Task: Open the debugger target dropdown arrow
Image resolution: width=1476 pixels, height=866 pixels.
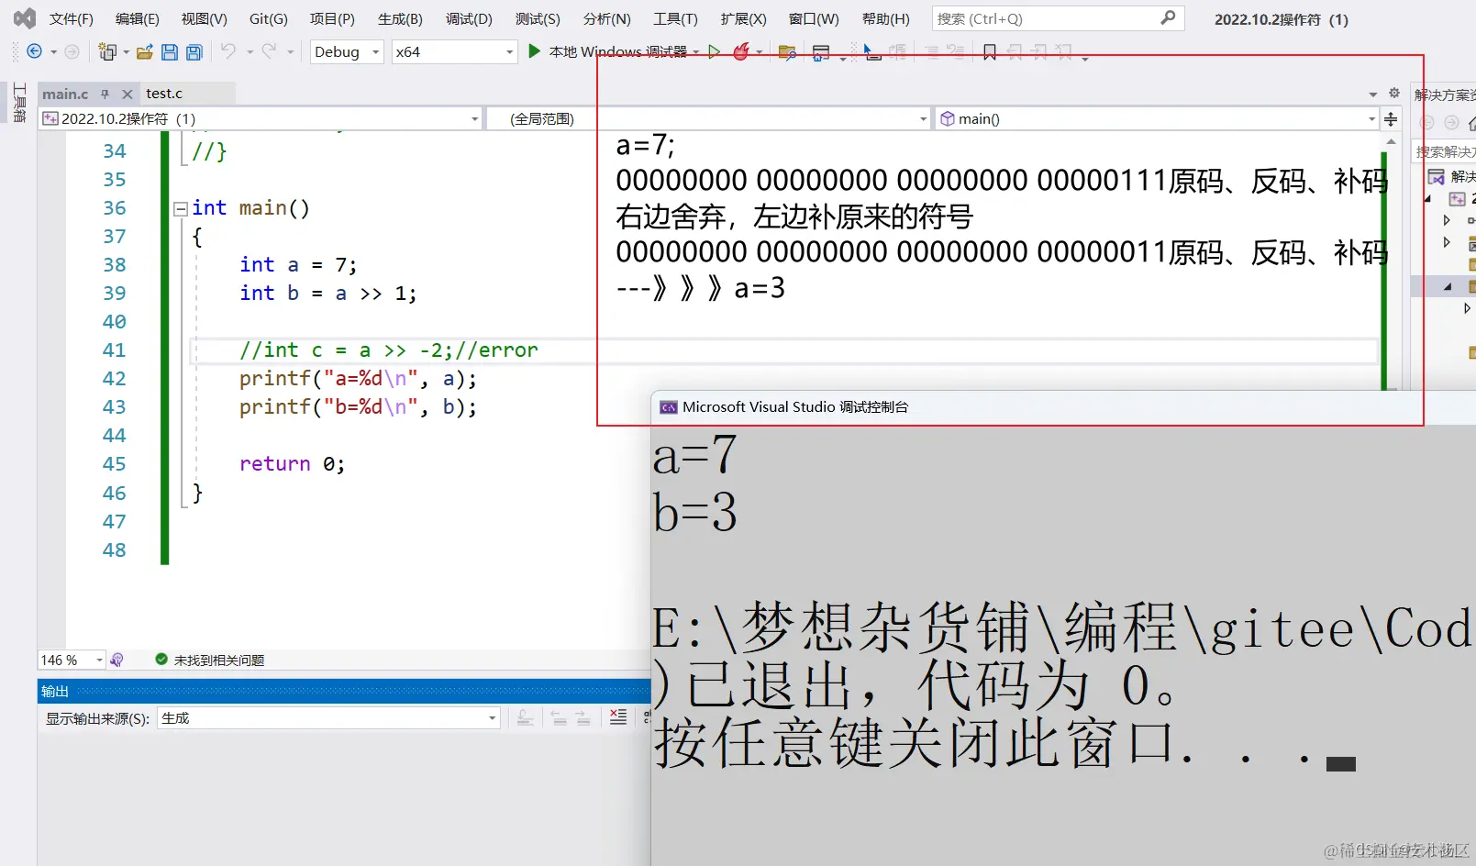Action: pos(696,52)
